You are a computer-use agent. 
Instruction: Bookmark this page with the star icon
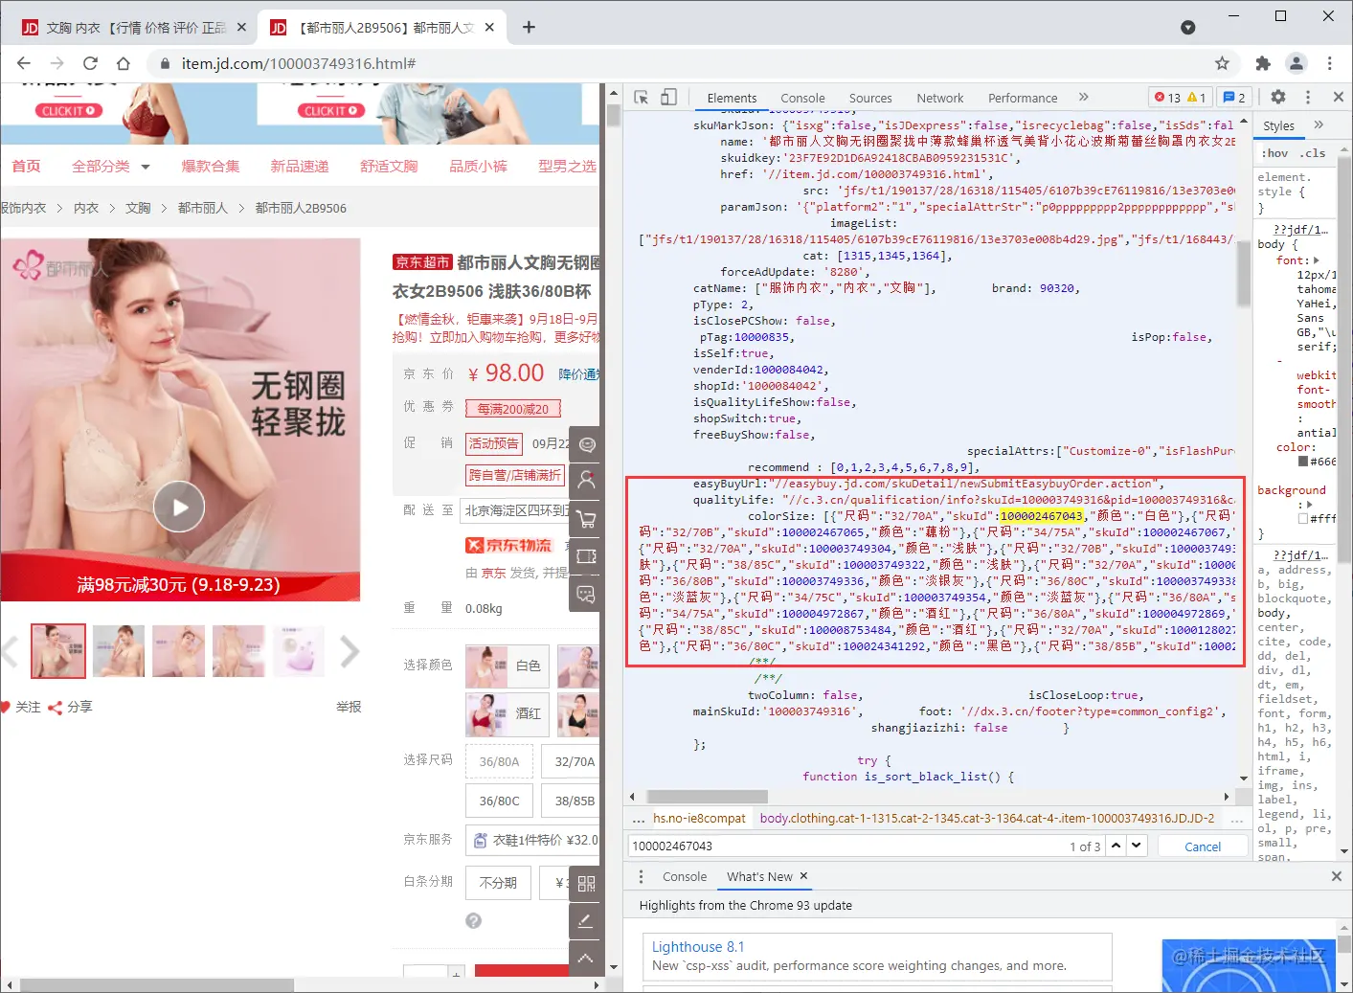[1222, 63]
